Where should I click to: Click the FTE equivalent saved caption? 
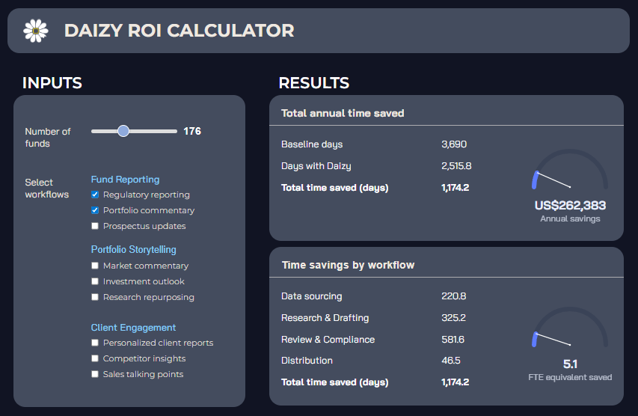570,377
